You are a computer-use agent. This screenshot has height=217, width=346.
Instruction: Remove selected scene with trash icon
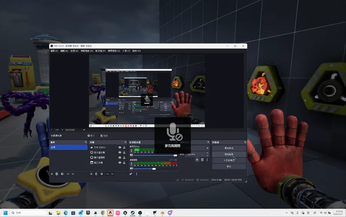tap(57, 174)
